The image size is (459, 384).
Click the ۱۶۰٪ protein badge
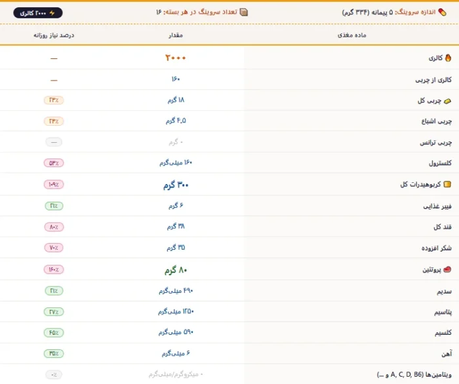point(54,269)
